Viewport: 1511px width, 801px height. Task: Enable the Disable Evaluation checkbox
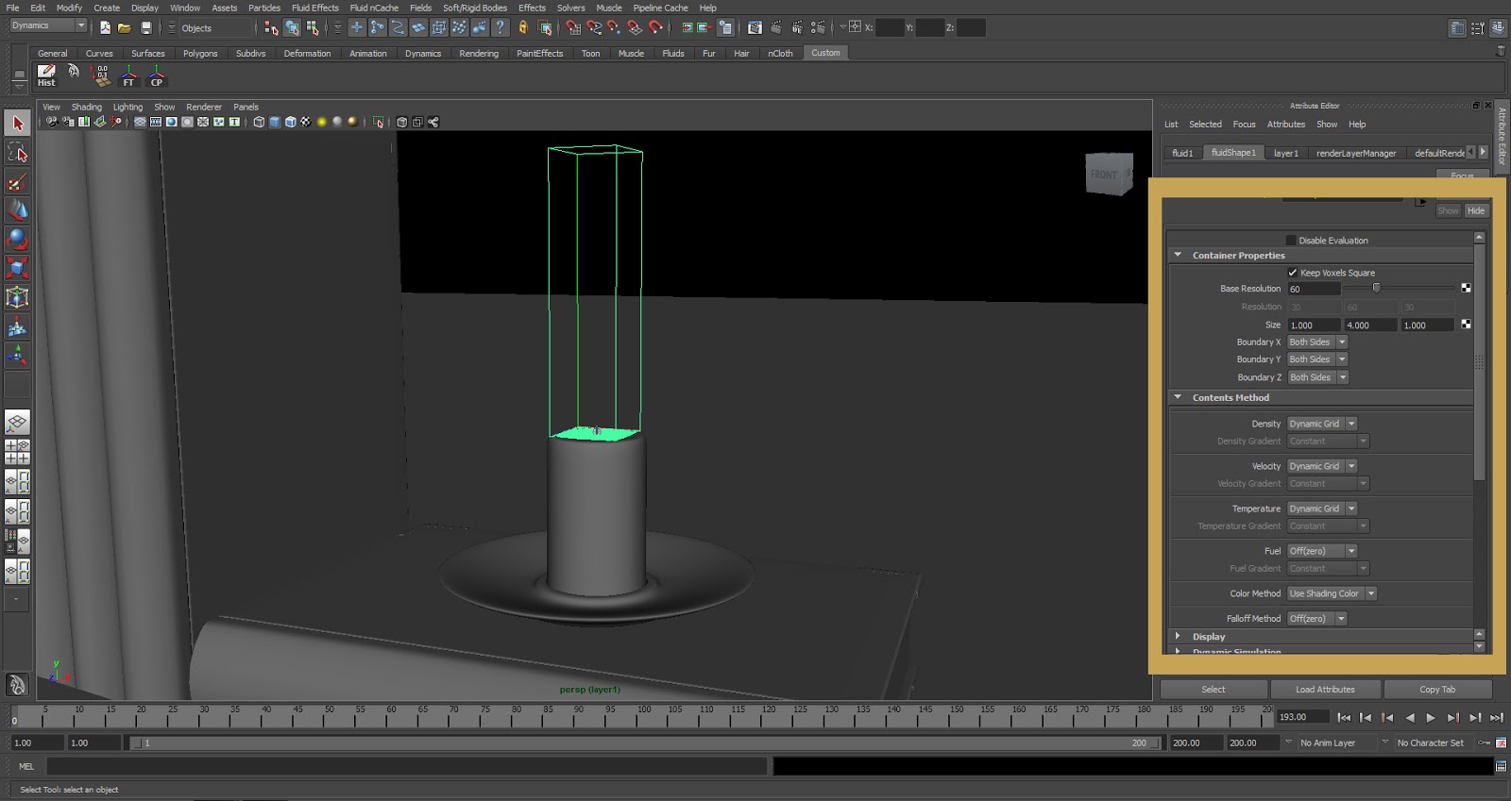(x=1291, y=241)
